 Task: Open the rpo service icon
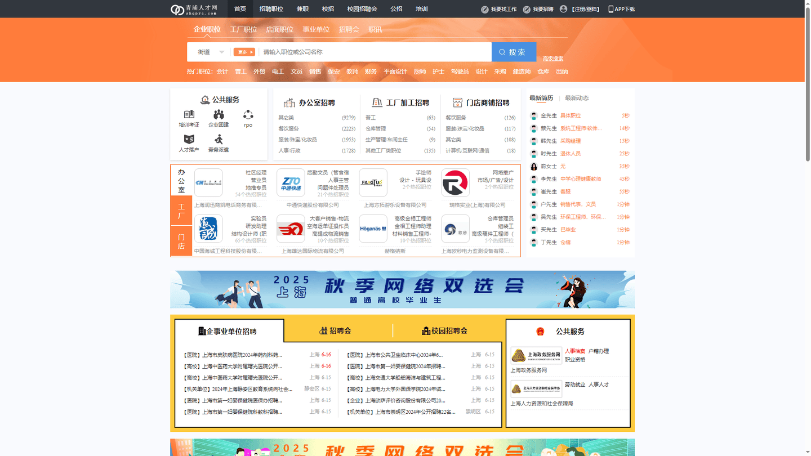tap(248, 114)
